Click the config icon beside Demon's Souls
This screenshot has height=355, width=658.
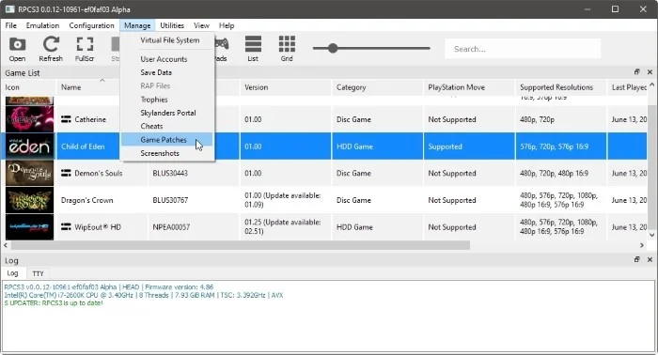point(66,173)
